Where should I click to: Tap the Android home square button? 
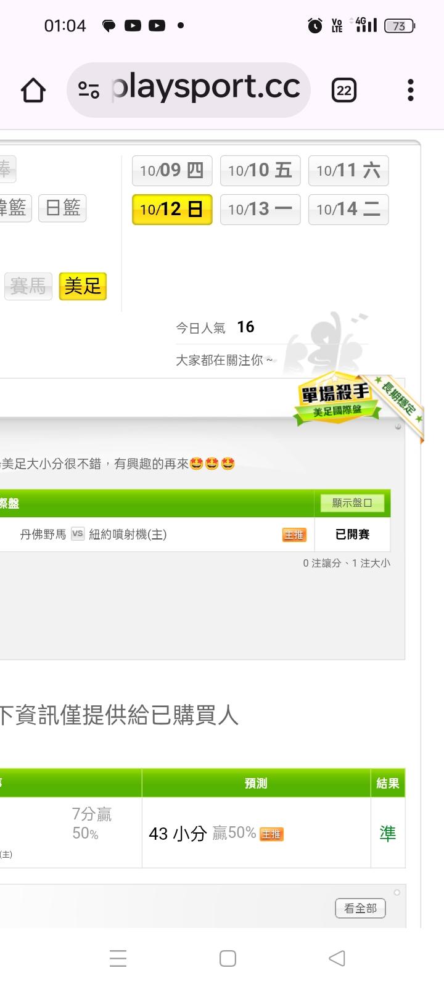click(228, 958)
